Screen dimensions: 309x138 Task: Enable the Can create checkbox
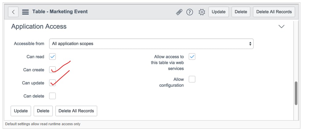click(52, 70)
